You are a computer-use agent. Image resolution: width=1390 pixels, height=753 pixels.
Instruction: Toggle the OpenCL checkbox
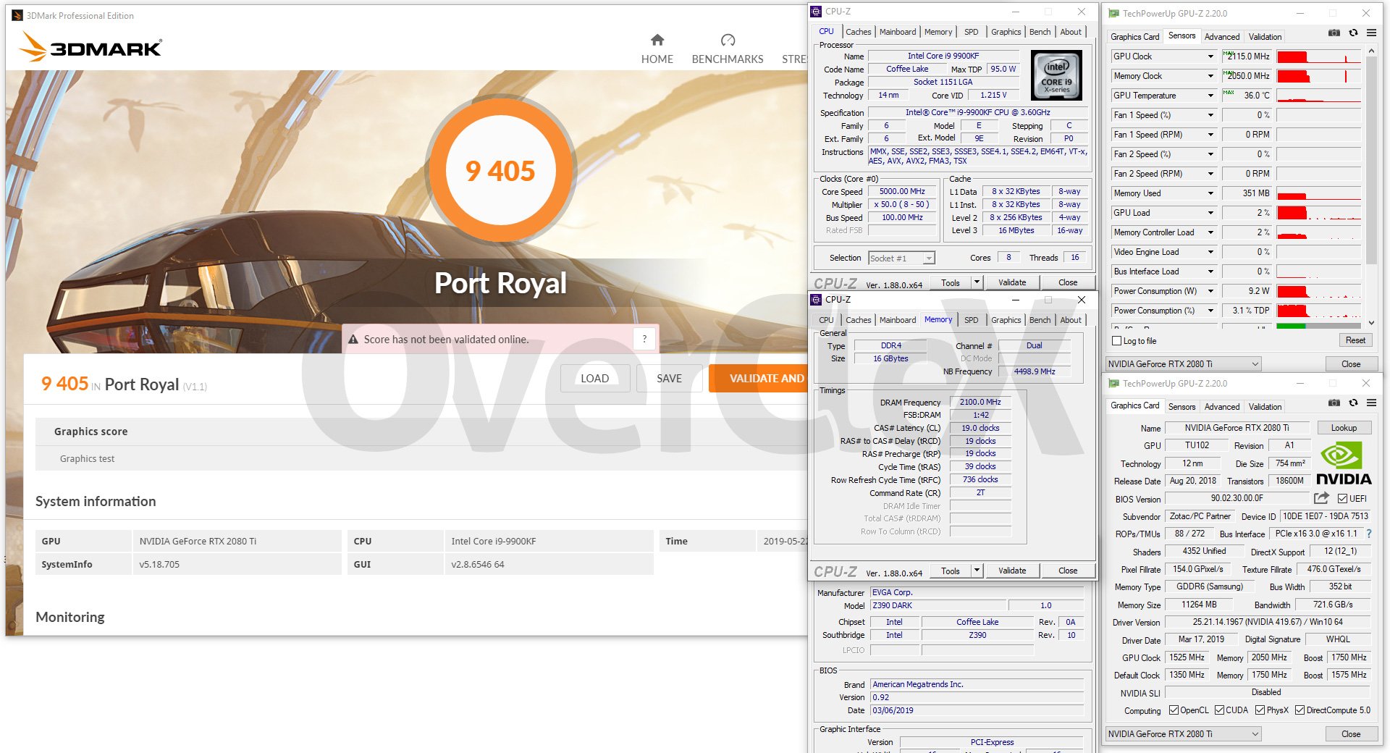[x=1174, y=710]
